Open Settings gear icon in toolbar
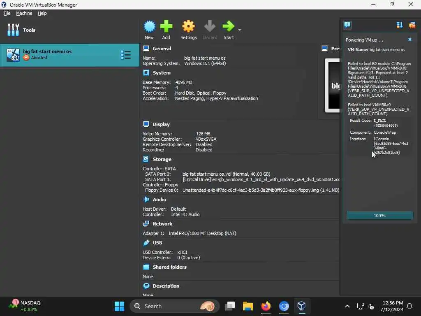The height and width of the screenshot is (316, 421). [x=188, y=26]
